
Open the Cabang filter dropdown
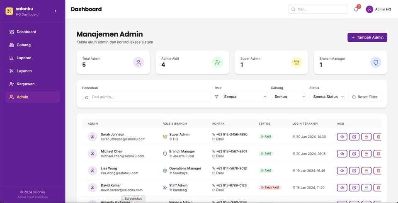click(x=288, y=97)
